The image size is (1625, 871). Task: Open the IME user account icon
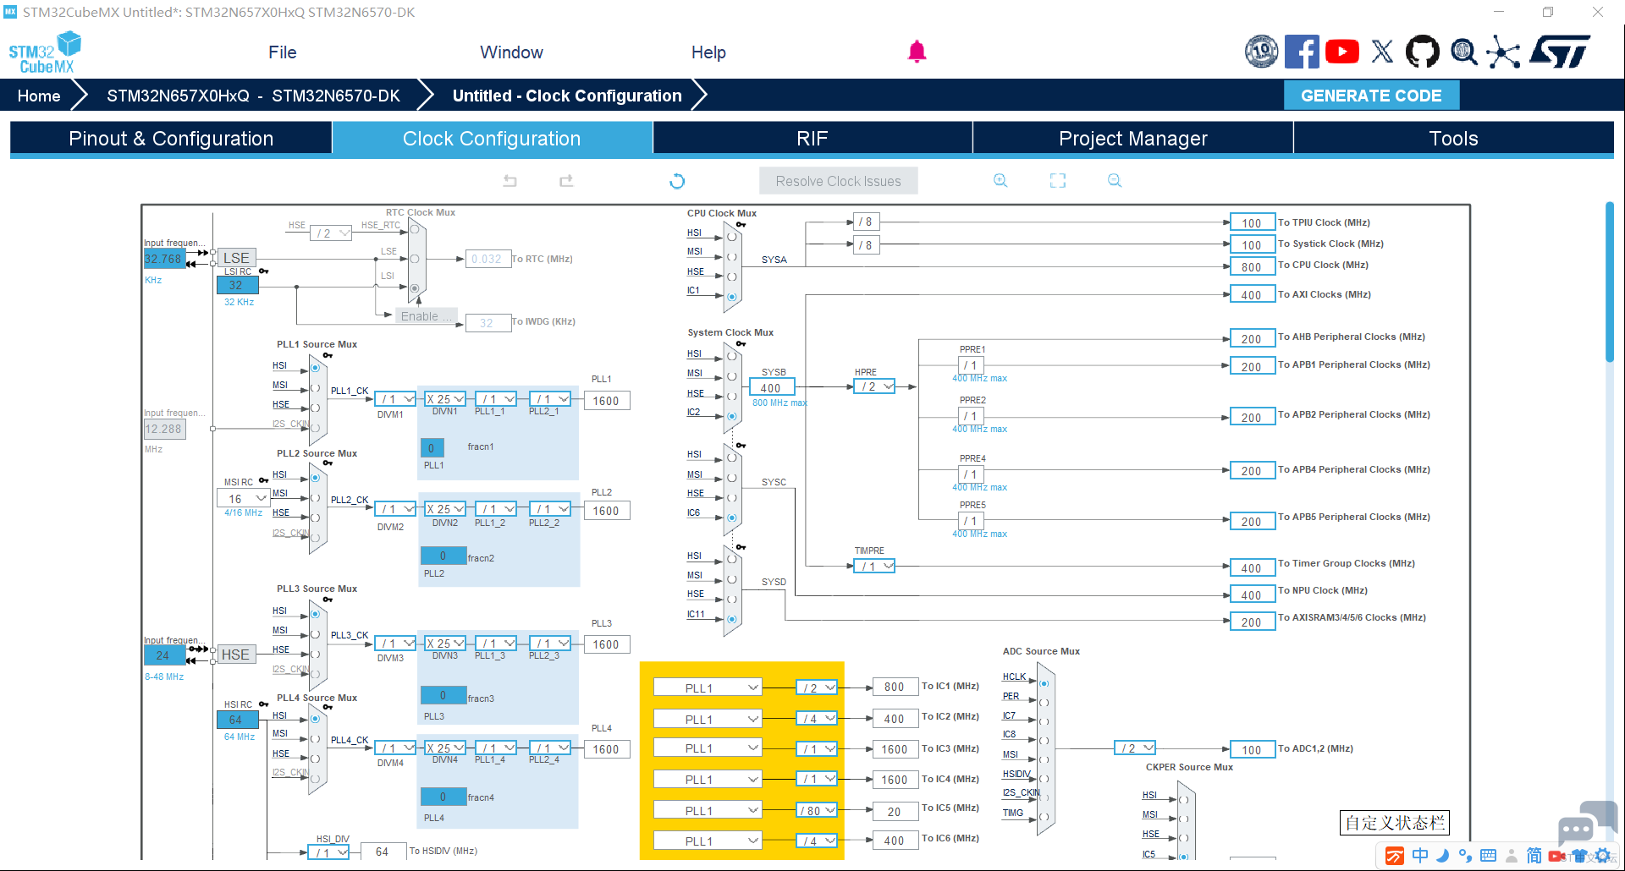(x=1512, y=856)
